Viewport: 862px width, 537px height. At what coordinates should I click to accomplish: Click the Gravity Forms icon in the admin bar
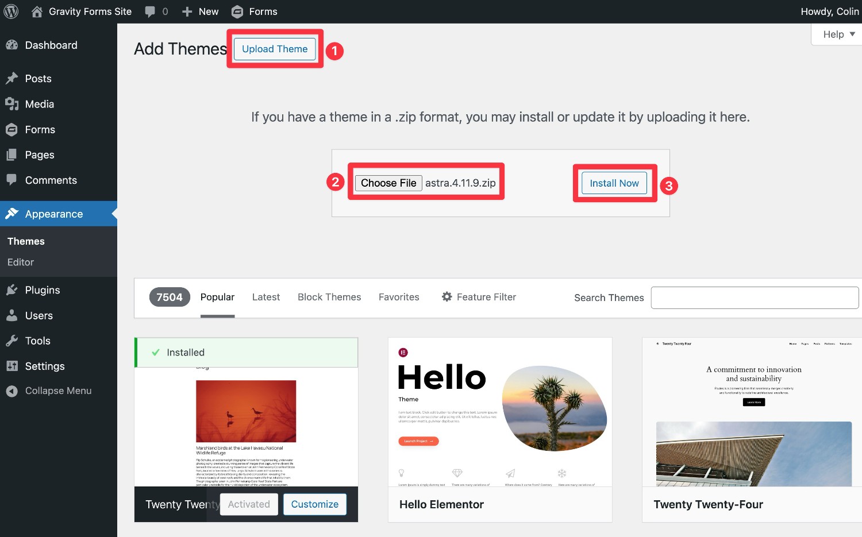tap(237, 11)
